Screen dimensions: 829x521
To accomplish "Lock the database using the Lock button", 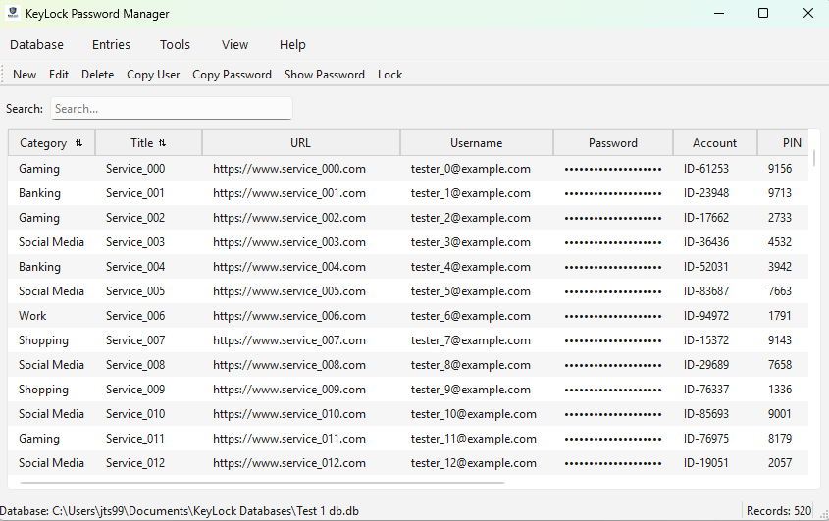I will 389,75.
